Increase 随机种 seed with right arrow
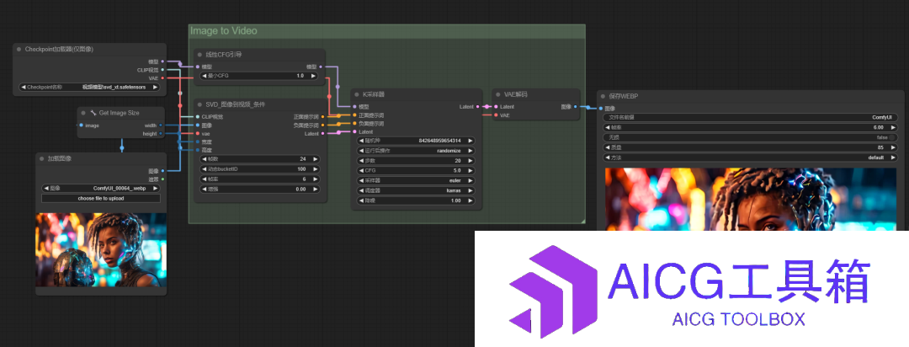 [470, 141]
